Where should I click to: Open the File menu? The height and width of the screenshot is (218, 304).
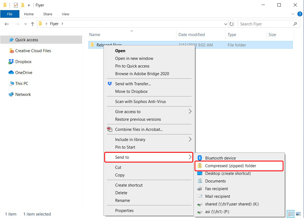pyautogui.click(x=10, y=14)
